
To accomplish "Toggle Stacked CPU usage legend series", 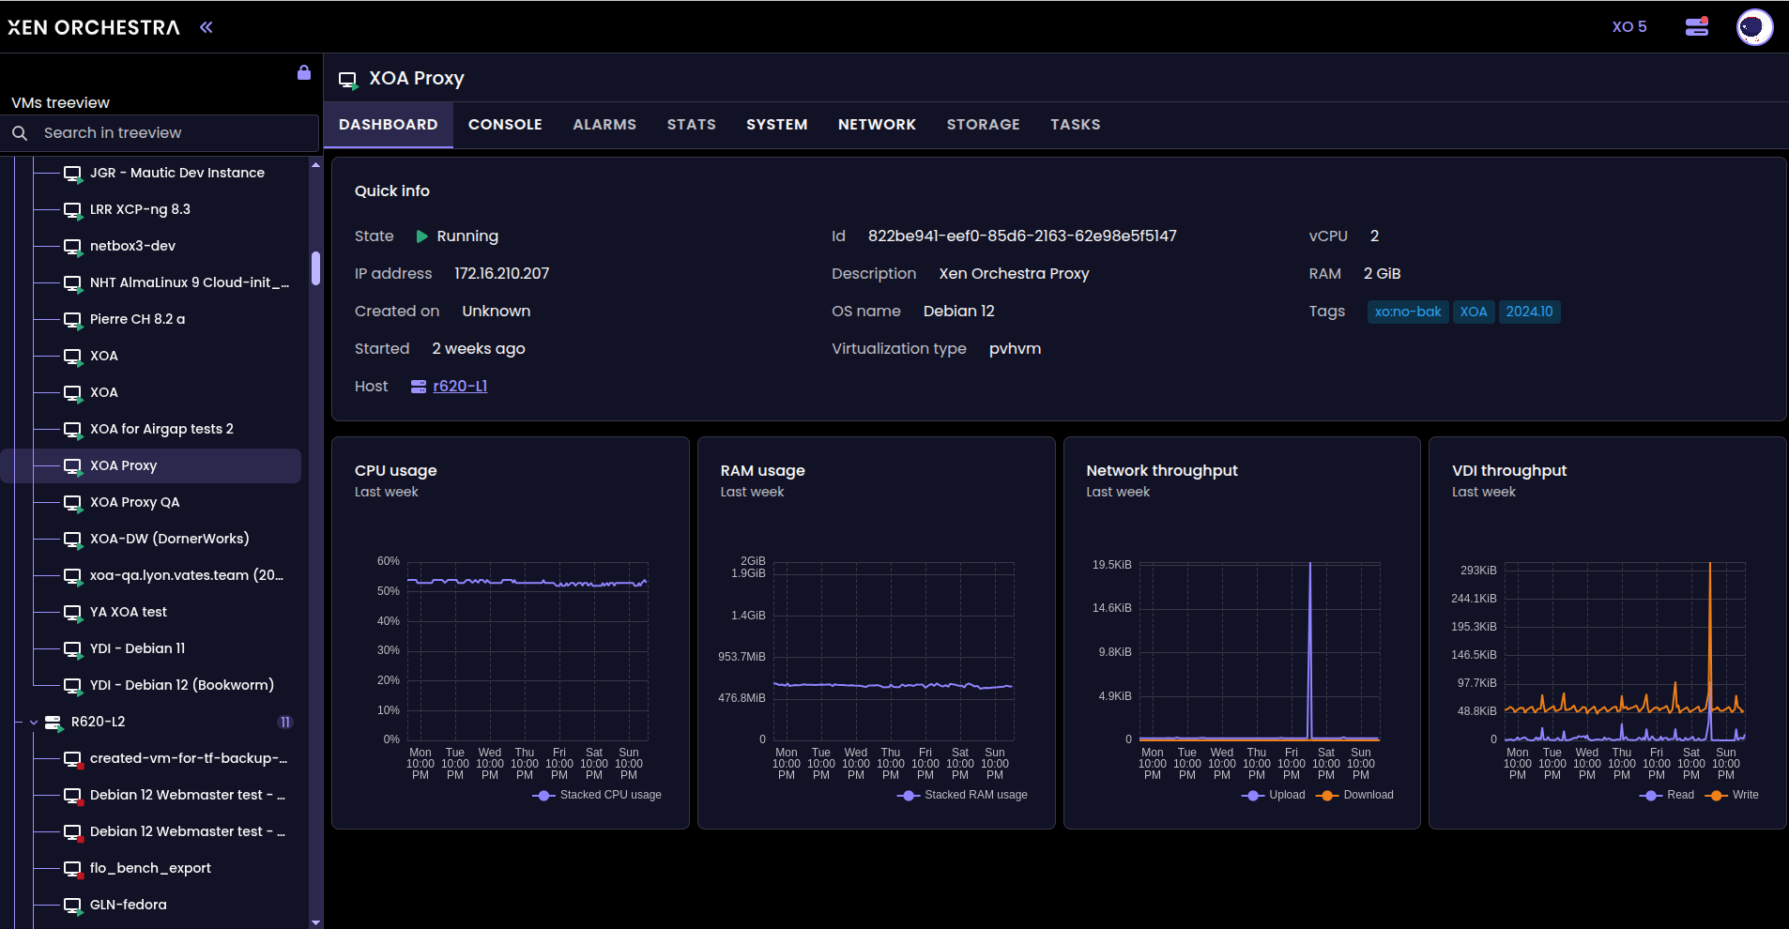I will coord(597,795).
